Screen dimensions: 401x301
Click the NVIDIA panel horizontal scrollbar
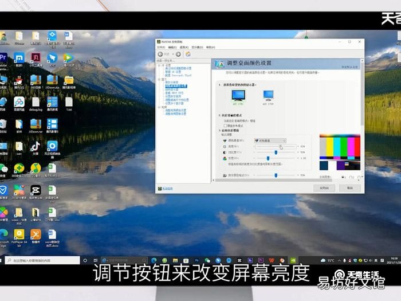[273, 180]
